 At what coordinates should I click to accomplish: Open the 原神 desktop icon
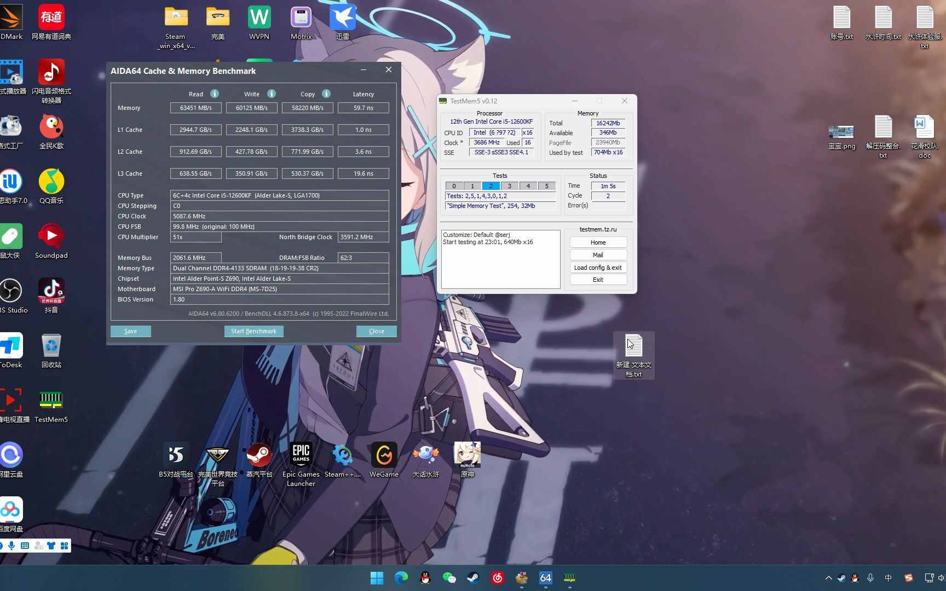coord(468,460)
